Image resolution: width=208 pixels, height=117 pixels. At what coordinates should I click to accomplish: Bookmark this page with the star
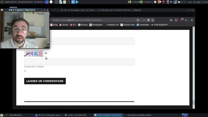click(x=153, y=20)
